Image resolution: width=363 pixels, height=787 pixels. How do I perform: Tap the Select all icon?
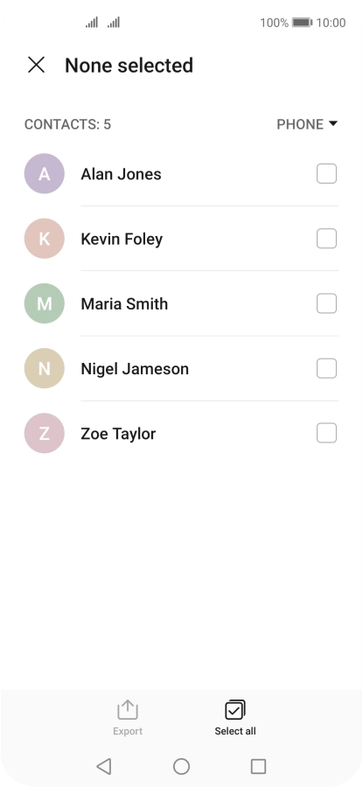[235, 710]
